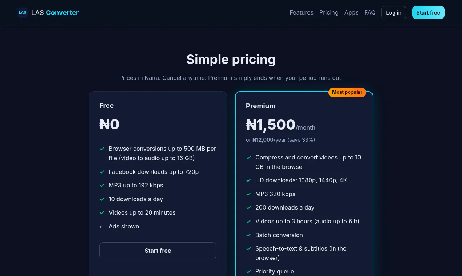Click checkmark beside Batch conversion
The width and height of the screenshot is (462, 276).
click(x=249, y=235)
